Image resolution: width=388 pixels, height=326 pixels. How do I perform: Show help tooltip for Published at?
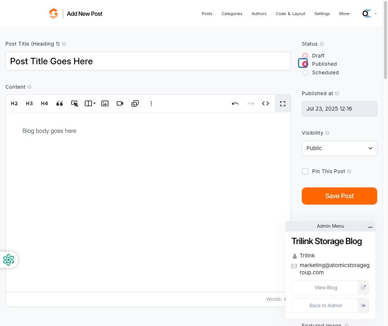[337, 93]
